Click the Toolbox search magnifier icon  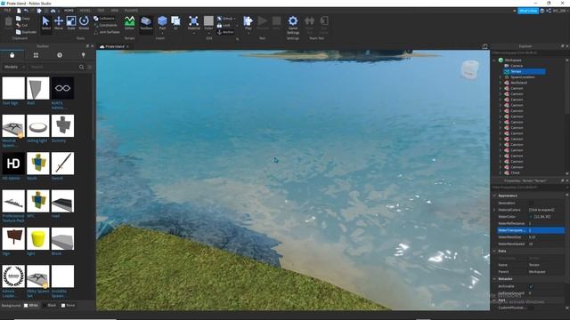pos(81,67)
